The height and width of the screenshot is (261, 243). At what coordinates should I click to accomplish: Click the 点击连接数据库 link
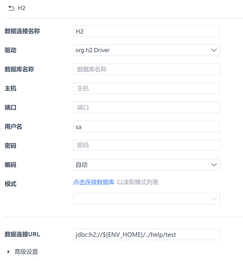click(x=94, y=182)
